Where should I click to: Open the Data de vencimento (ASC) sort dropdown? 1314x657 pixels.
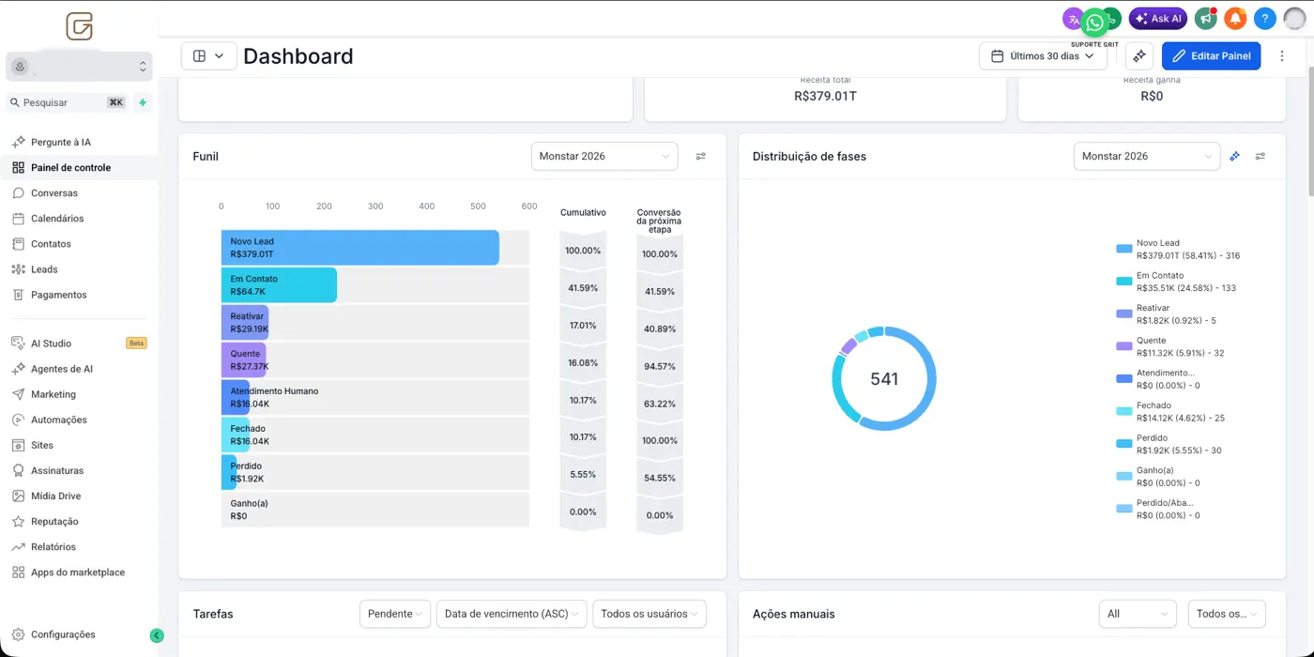(x=512, y=614)
